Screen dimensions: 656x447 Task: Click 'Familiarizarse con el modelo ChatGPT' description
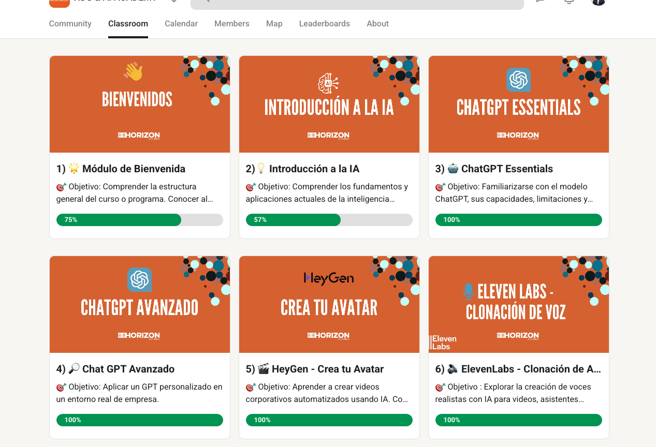(514, 193)
